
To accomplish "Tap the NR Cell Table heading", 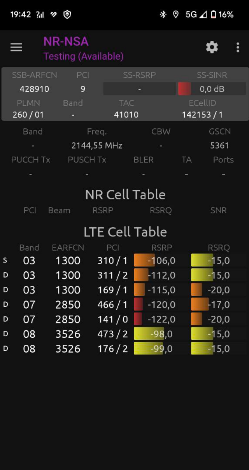I will (125, 195).
